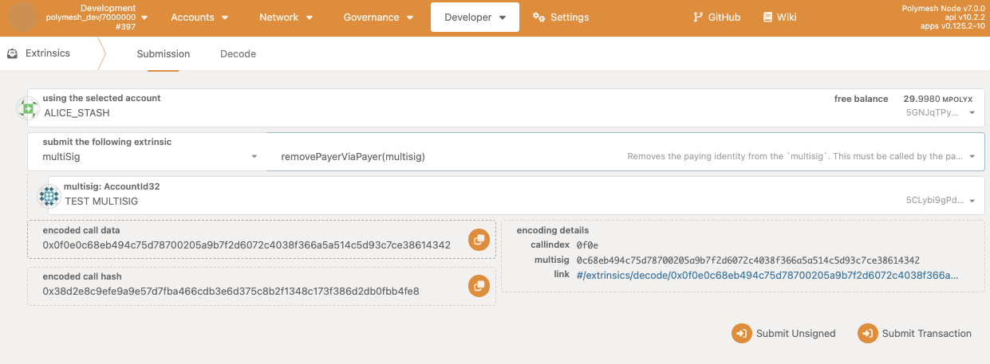This screenshot has width=990, height=364.
Task: Open the GitHub link in header
Action: pyautogui.click(x=717, y=18)
